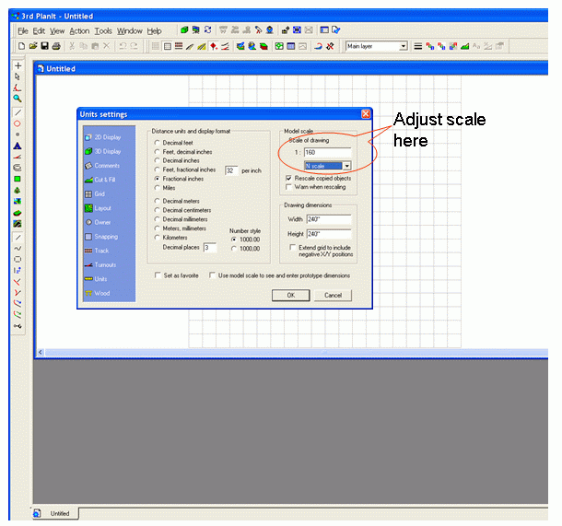
Task: Select the Decimal feet radio button
Action: (x=157, y=143)
